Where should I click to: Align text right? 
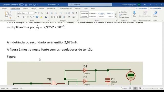coord(57,17)
